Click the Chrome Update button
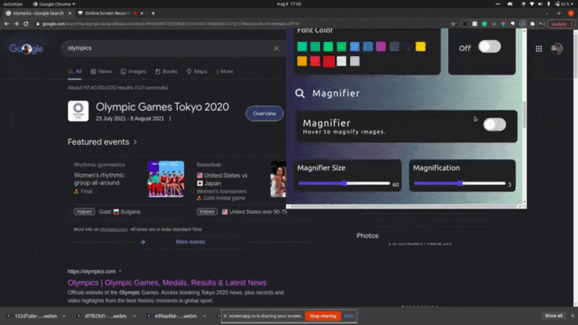This screenshot has width=578, height=325. [562, 24]
